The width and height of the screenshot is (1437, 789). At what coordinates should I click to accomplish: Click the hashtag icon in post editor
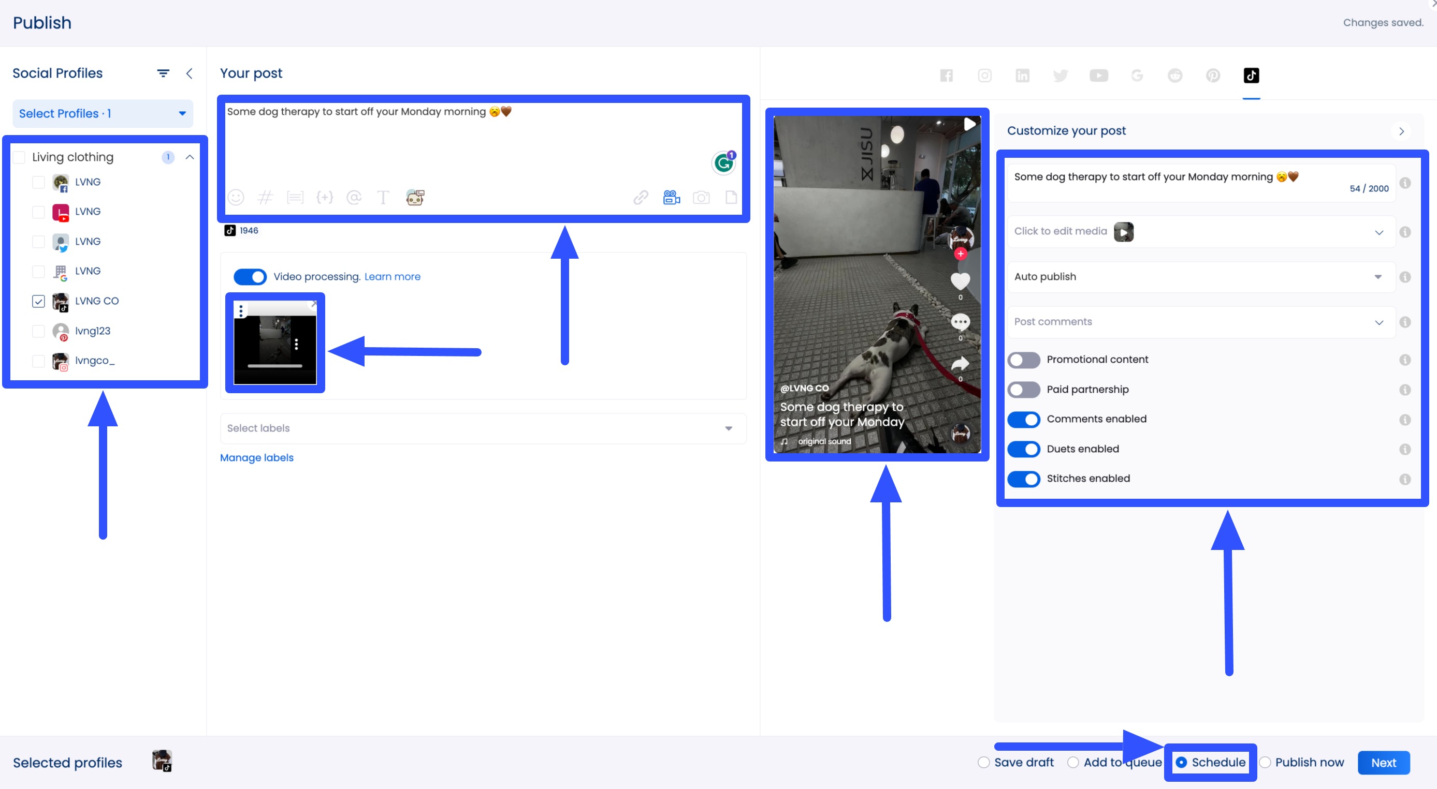pos(266,197)
